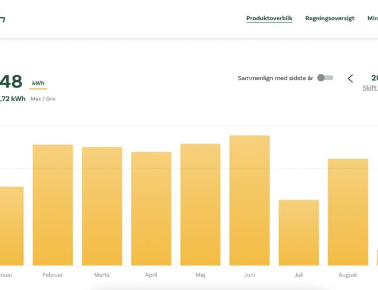The height and width of the screenshot is (290, 378).
Task: Go to previous year with left chevron
Action: click(x=350, y=78)
